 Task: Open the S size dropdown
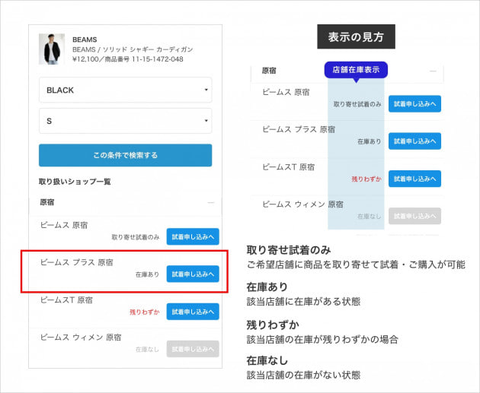(125, 120)
